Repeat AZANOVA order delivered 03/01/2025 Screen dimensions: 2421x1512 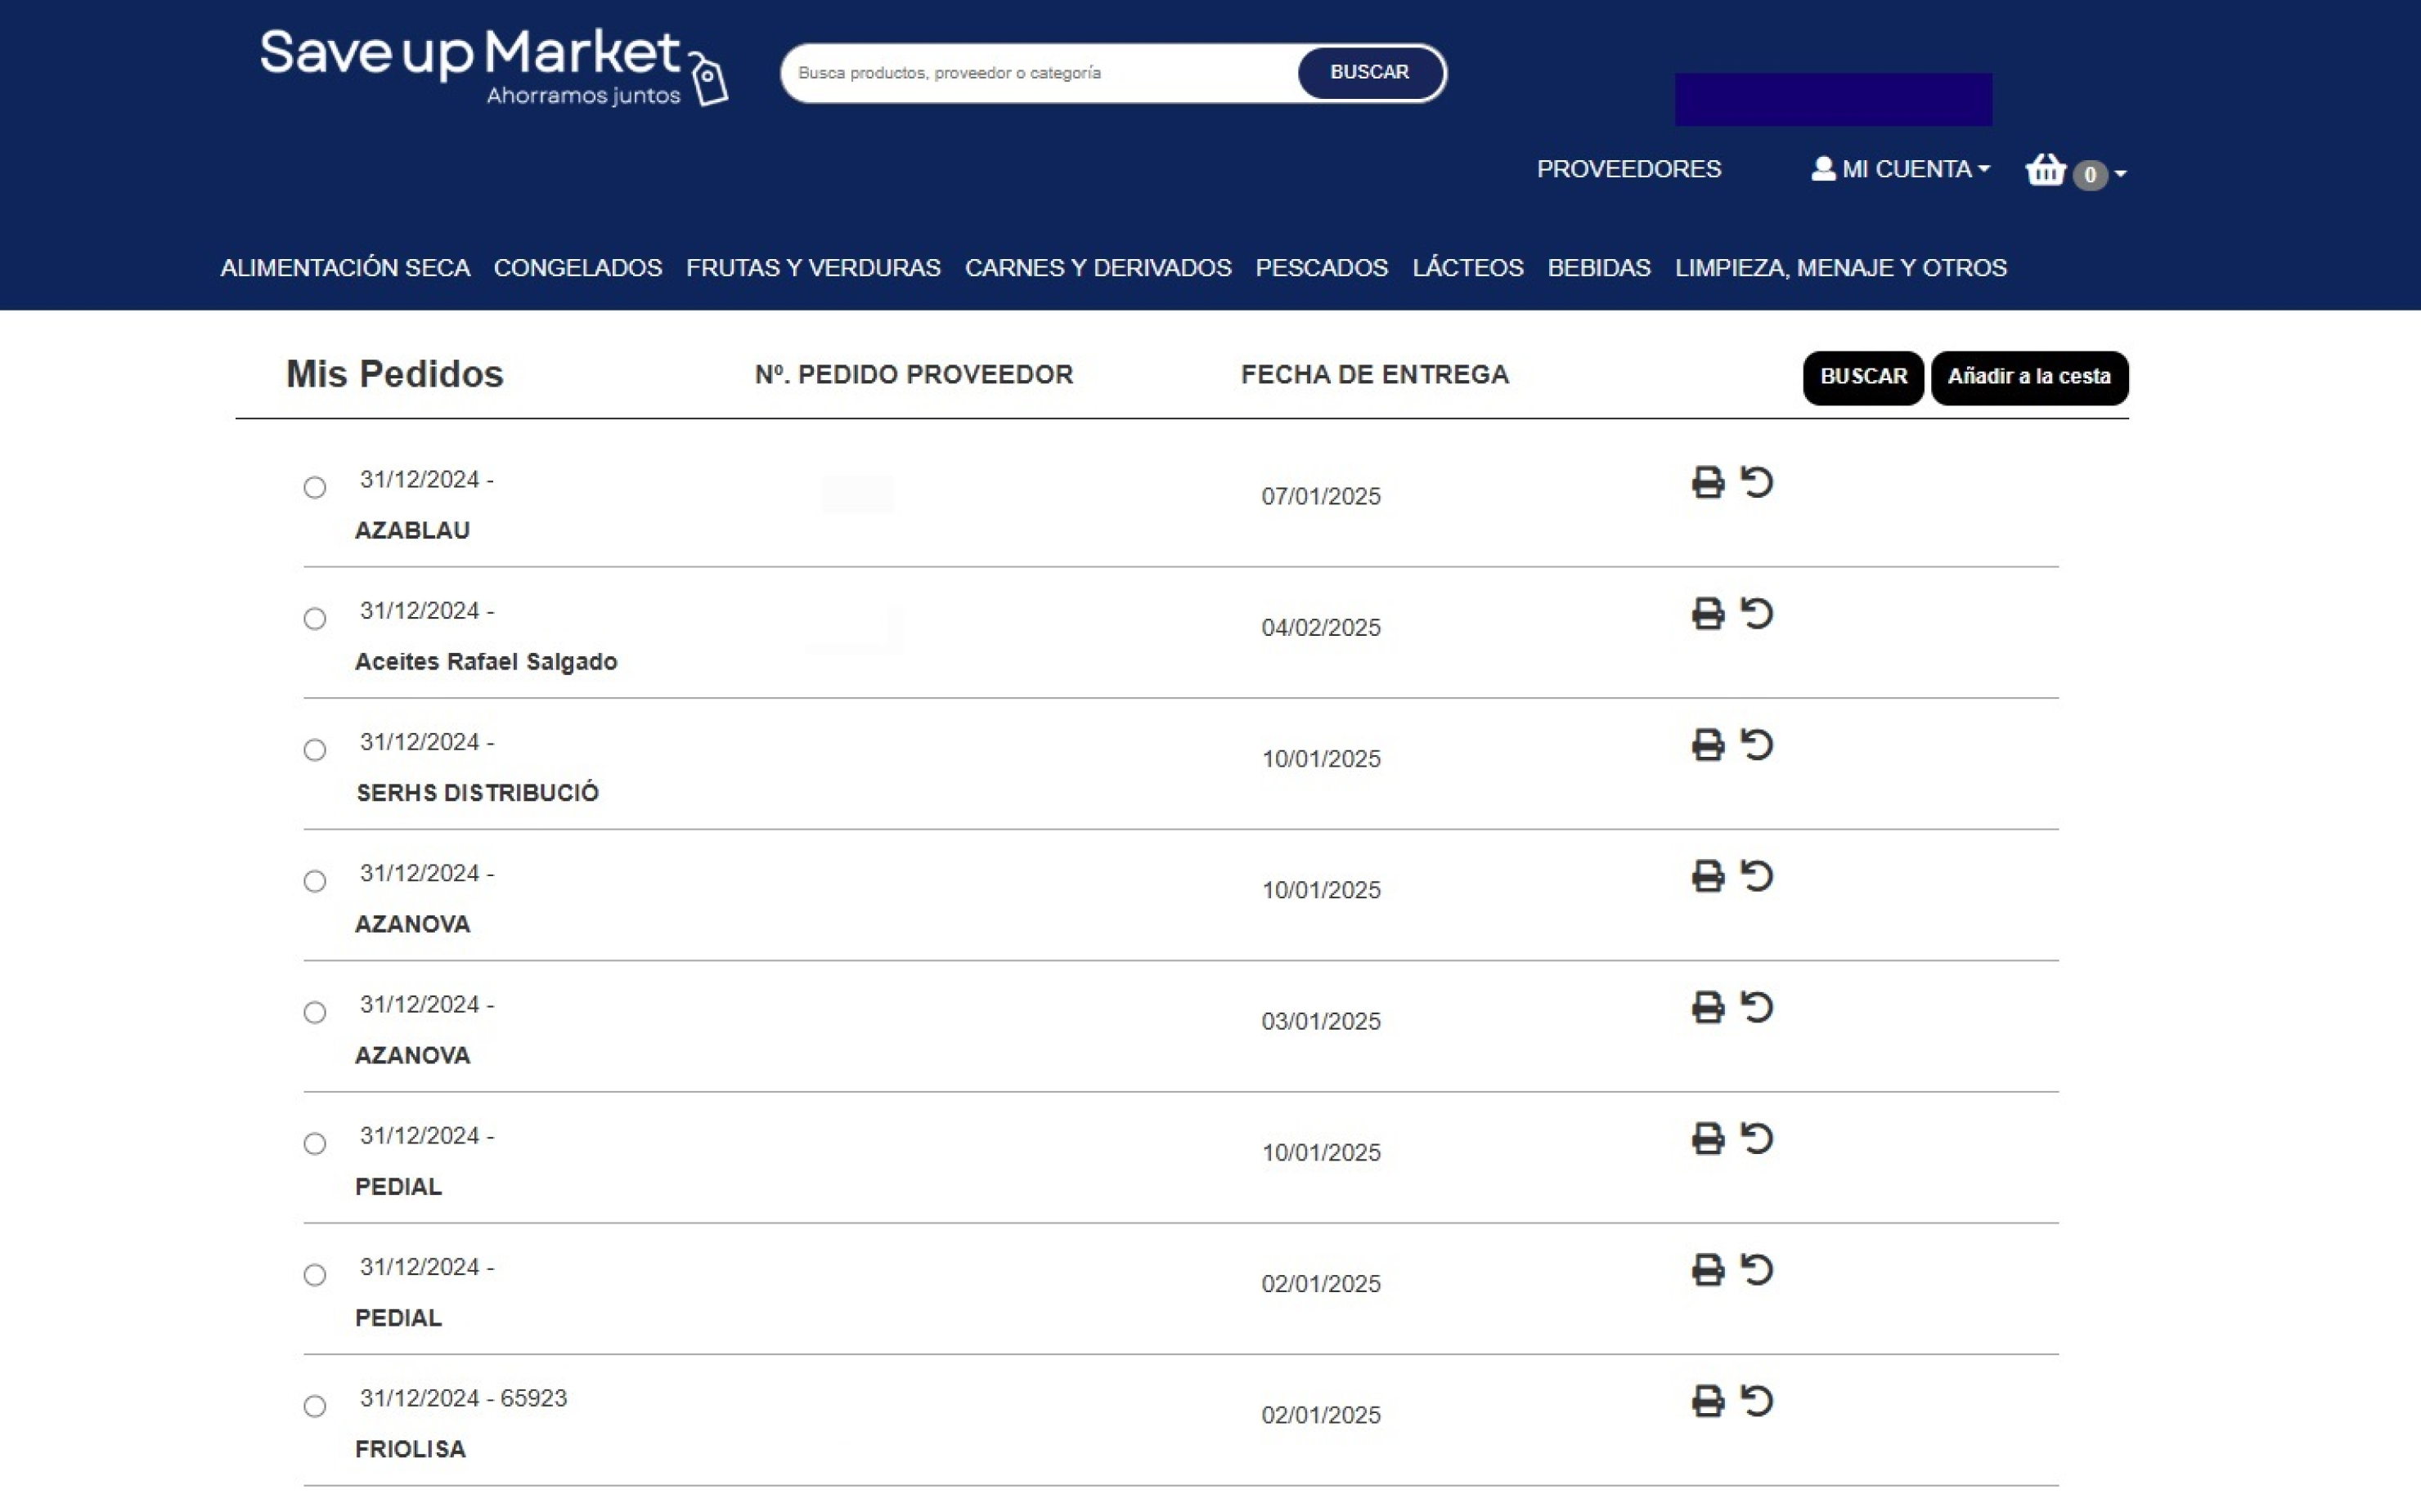[x=1757, y=1007]
